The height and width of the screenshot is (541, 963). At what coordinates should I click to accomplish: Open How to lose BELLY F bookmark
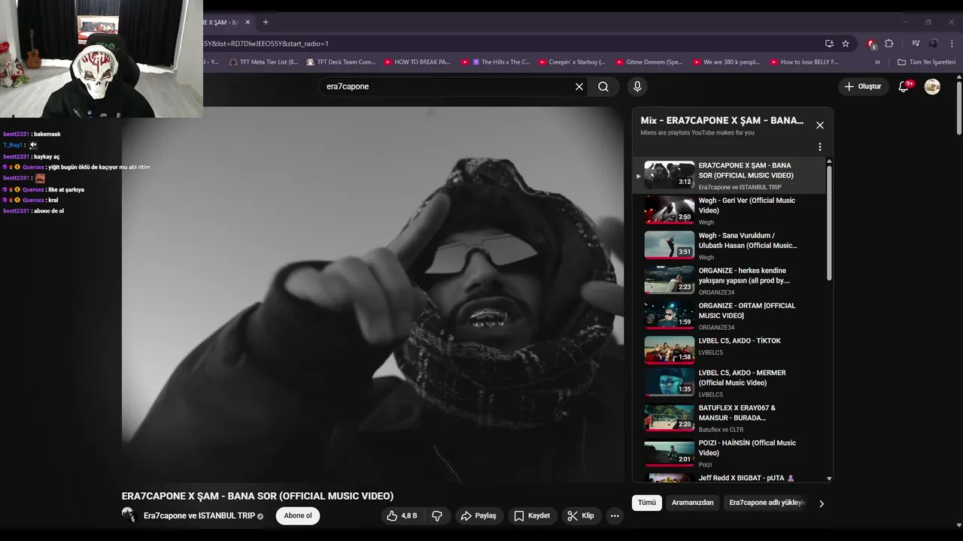point(804,62)
